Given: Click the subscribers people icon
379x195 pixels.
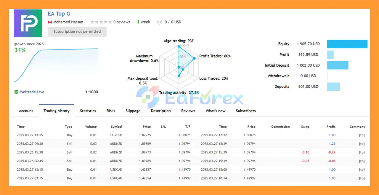Looking at the screenshot, I should [160, 22].
